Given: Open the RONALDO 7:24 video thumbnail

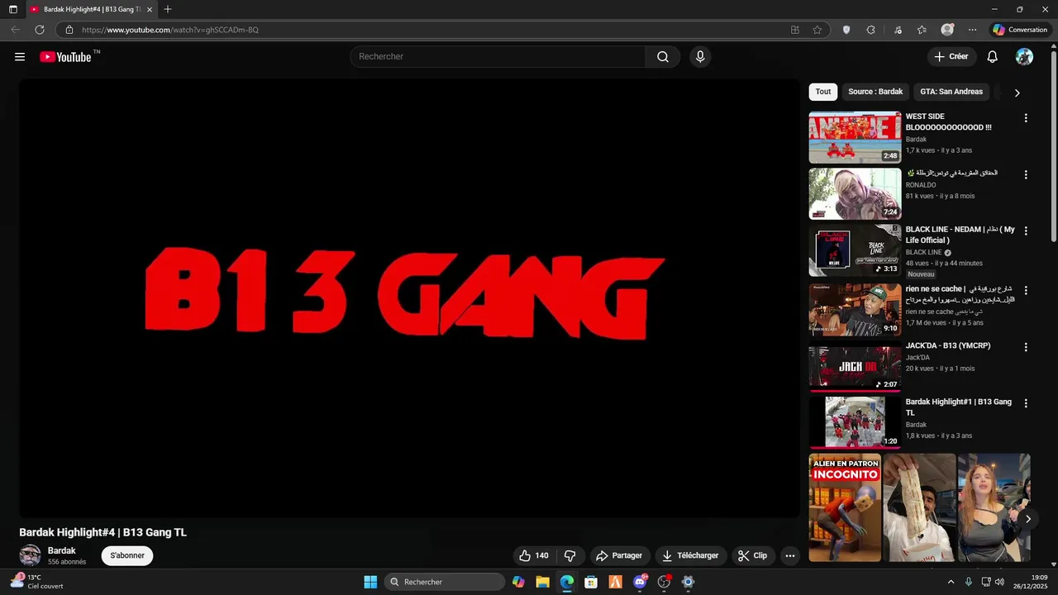Looking at the screenshot, I should point(855,193).
